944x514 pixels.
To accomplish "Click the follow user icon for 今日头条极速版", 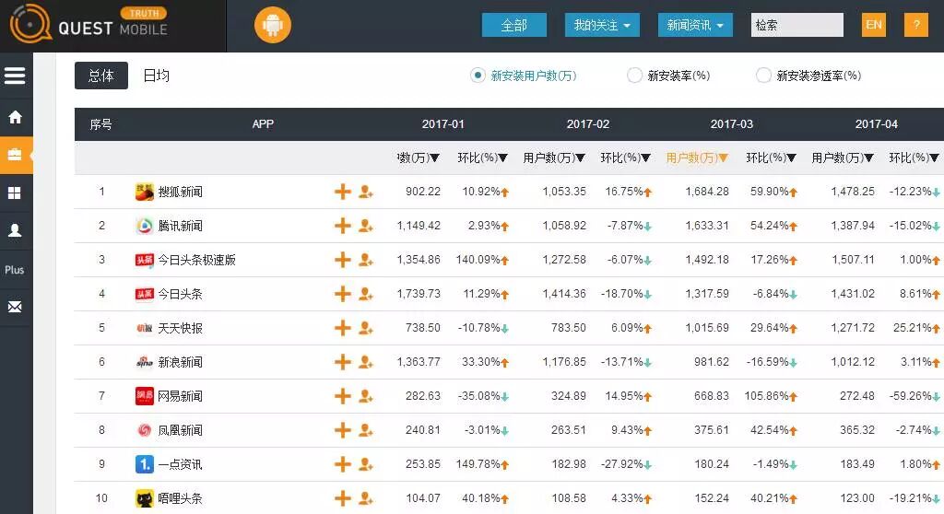I will [365, 260].
